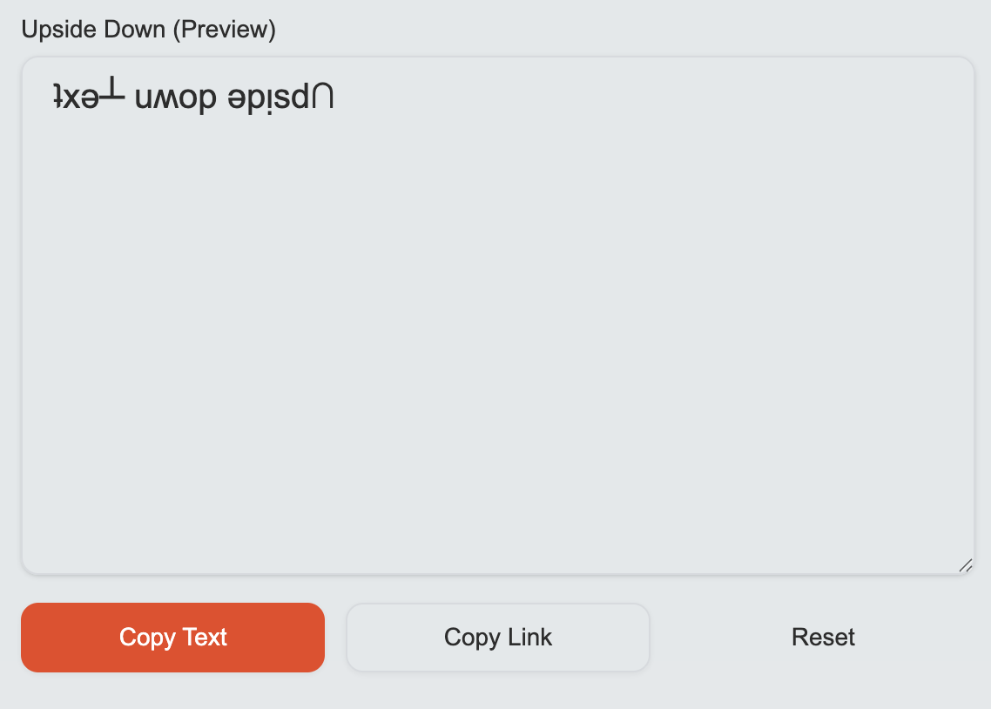
Task: Click the middle outlined Copy Link button
Action: 497,637
